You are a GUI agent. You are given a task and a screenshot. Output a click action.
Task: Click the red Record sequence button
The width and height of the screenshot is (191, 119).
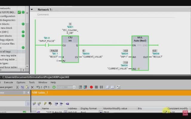91,87
